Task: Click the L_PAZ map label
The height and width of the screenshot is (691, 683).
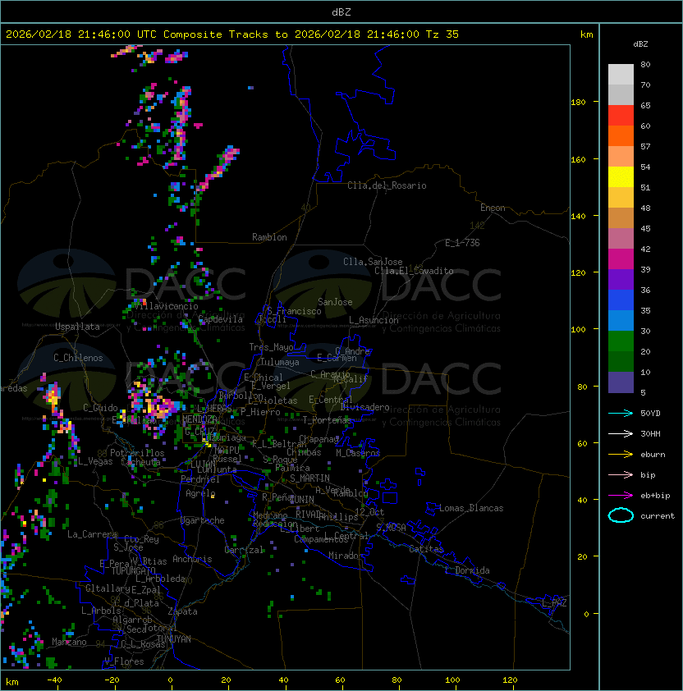Action: click(554, 603)
